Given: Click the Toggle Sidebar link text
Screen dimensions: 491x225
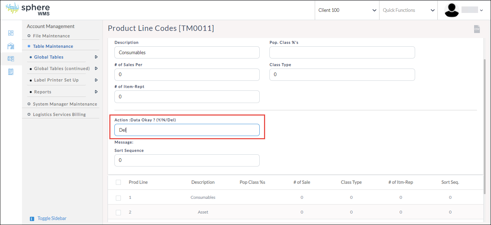Looking at the screenshot, I should [x=52, y=219].
